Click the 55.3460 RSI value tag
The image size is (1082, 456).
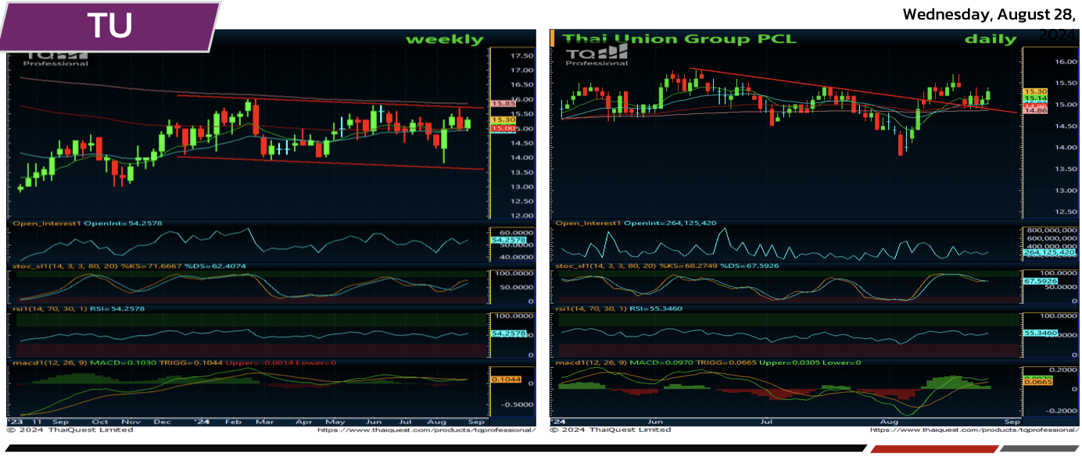(x=1040, y=333)
